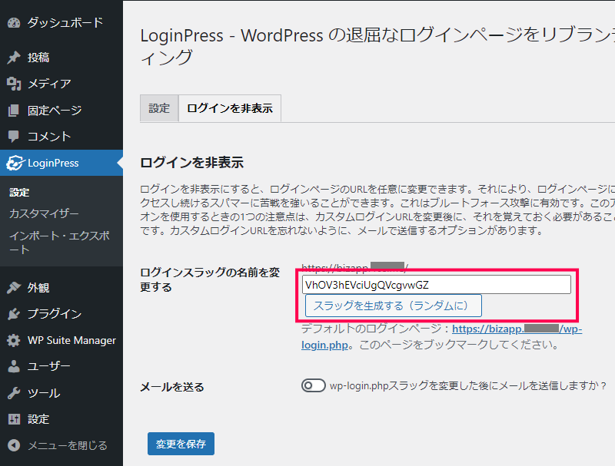Click the pages icon beside 固定ページ
Image resolution: width=615 pixels, height=466 pixels.
(14, 111)
